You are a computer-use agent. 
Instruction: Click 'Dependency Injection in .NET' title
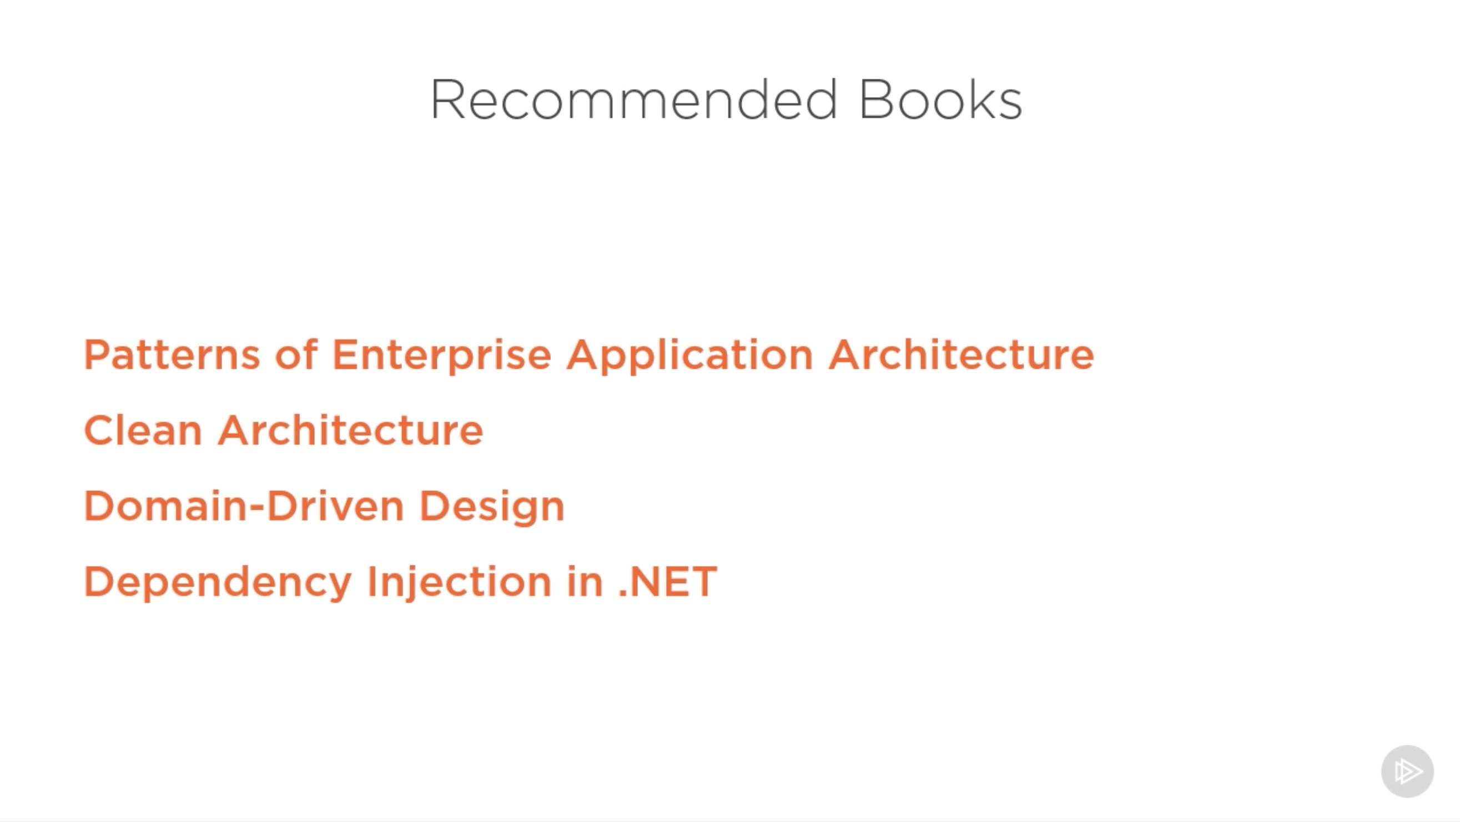click(x=399, y=580)
